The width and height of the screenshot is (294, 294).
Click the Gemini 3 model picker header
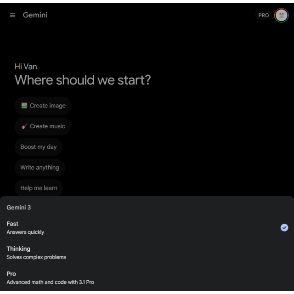tap(19, 208)
